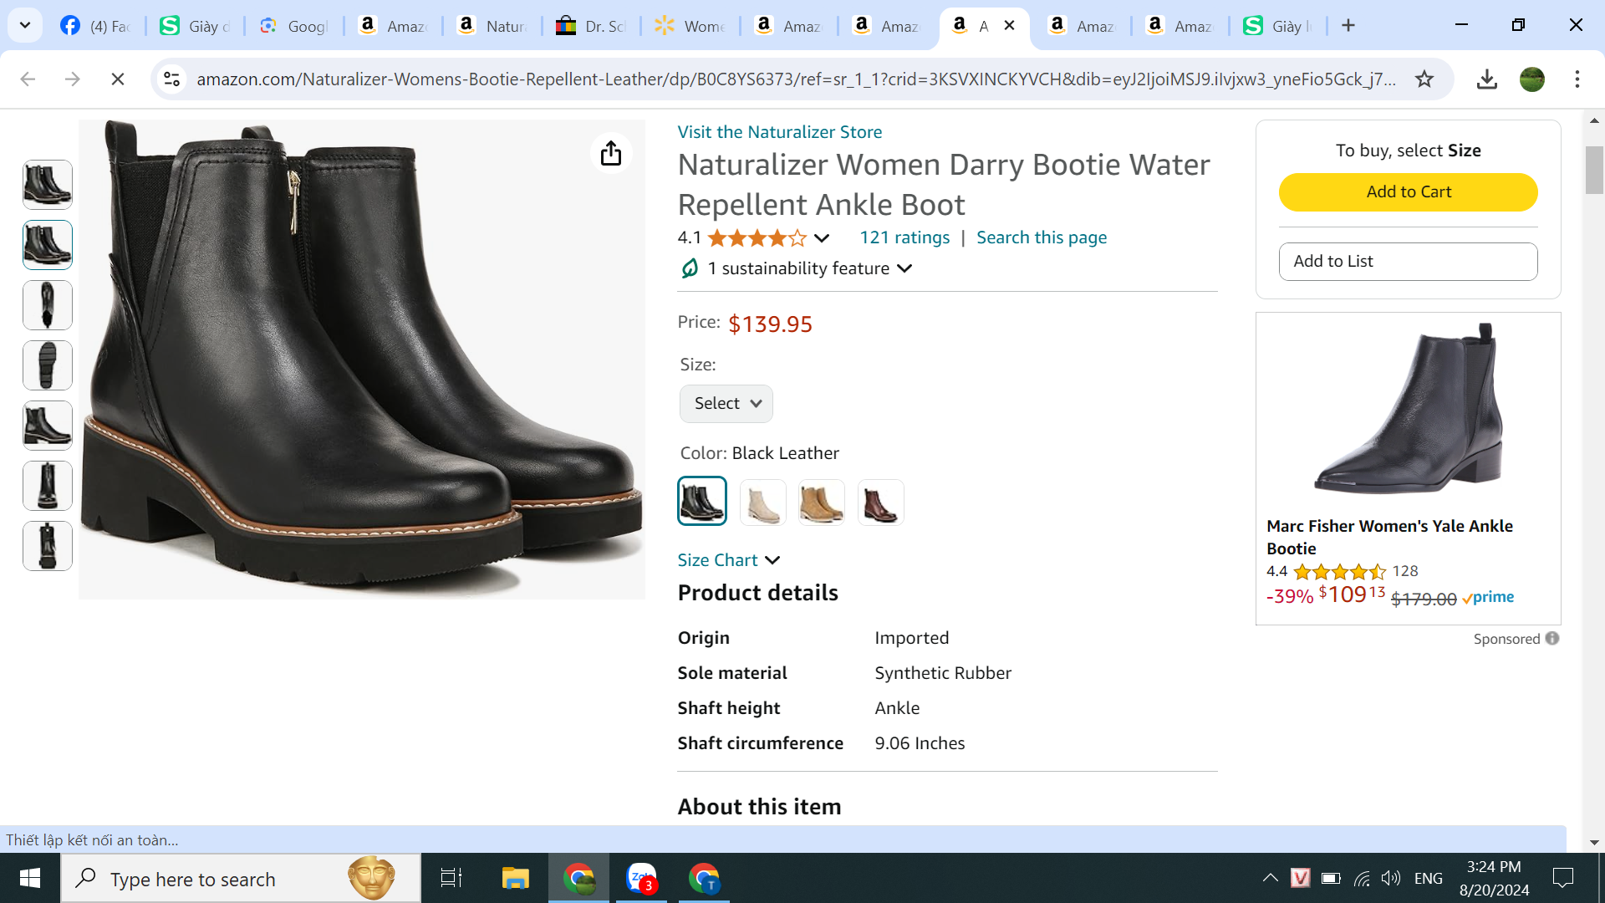Open File Explorer from taskbar
The width and height of the screenshot is (1605, 903).
[515, 878]
